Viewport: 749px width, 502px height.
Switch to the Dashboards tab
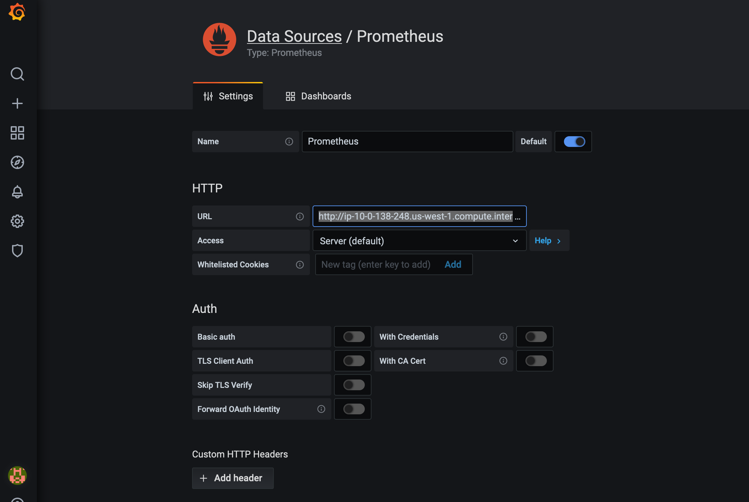point(318,96)
